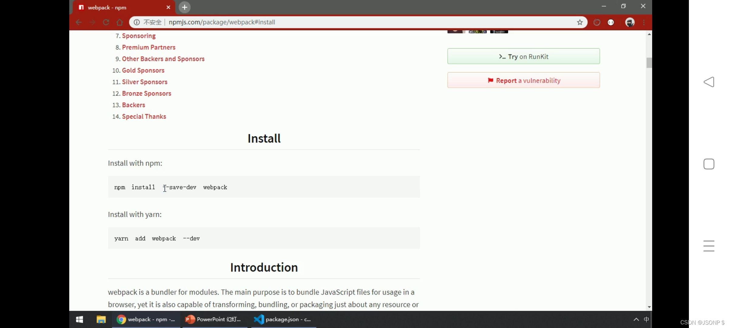This screenshot has height=328, width=729.
Task: Click the Install heading
Action: (264, 138)
